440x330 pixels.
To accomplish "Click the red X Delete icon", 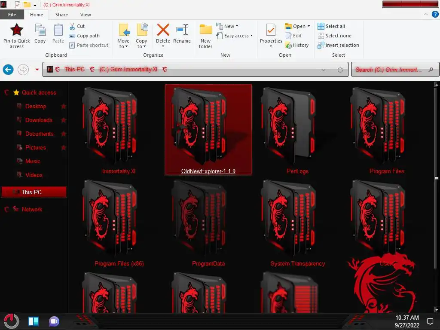I will pos(163,30).
